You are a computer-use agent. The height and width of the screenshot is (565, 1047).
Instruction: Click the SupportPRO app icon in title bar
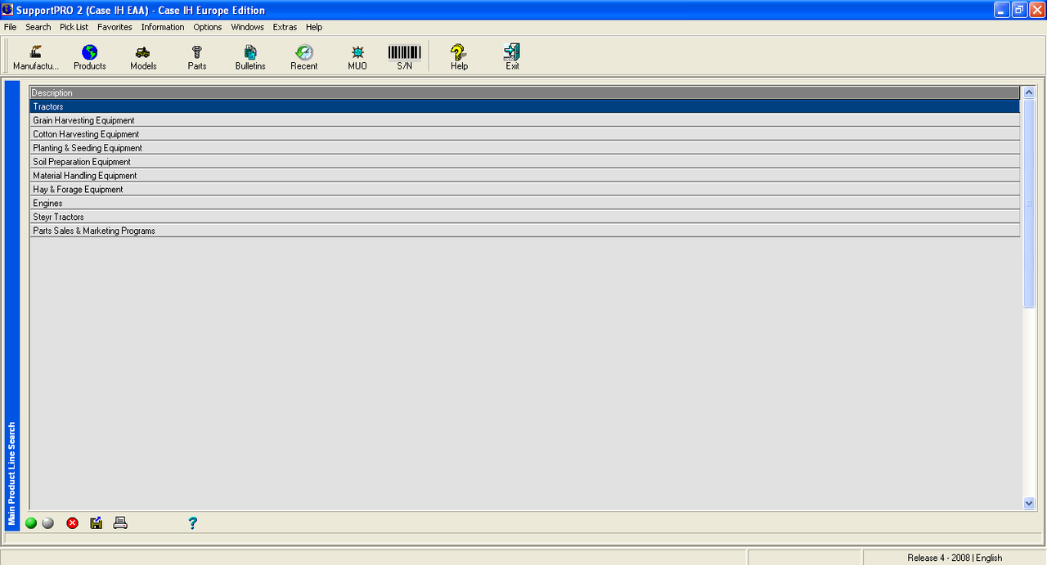coord(8,10)
